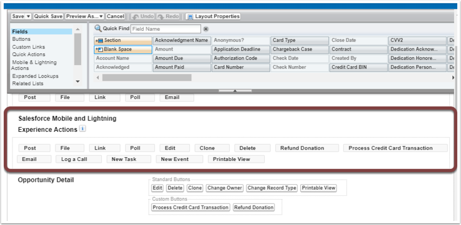Click the Quick Find magnifier icon
461x225 pixels.
pos(98,29)
